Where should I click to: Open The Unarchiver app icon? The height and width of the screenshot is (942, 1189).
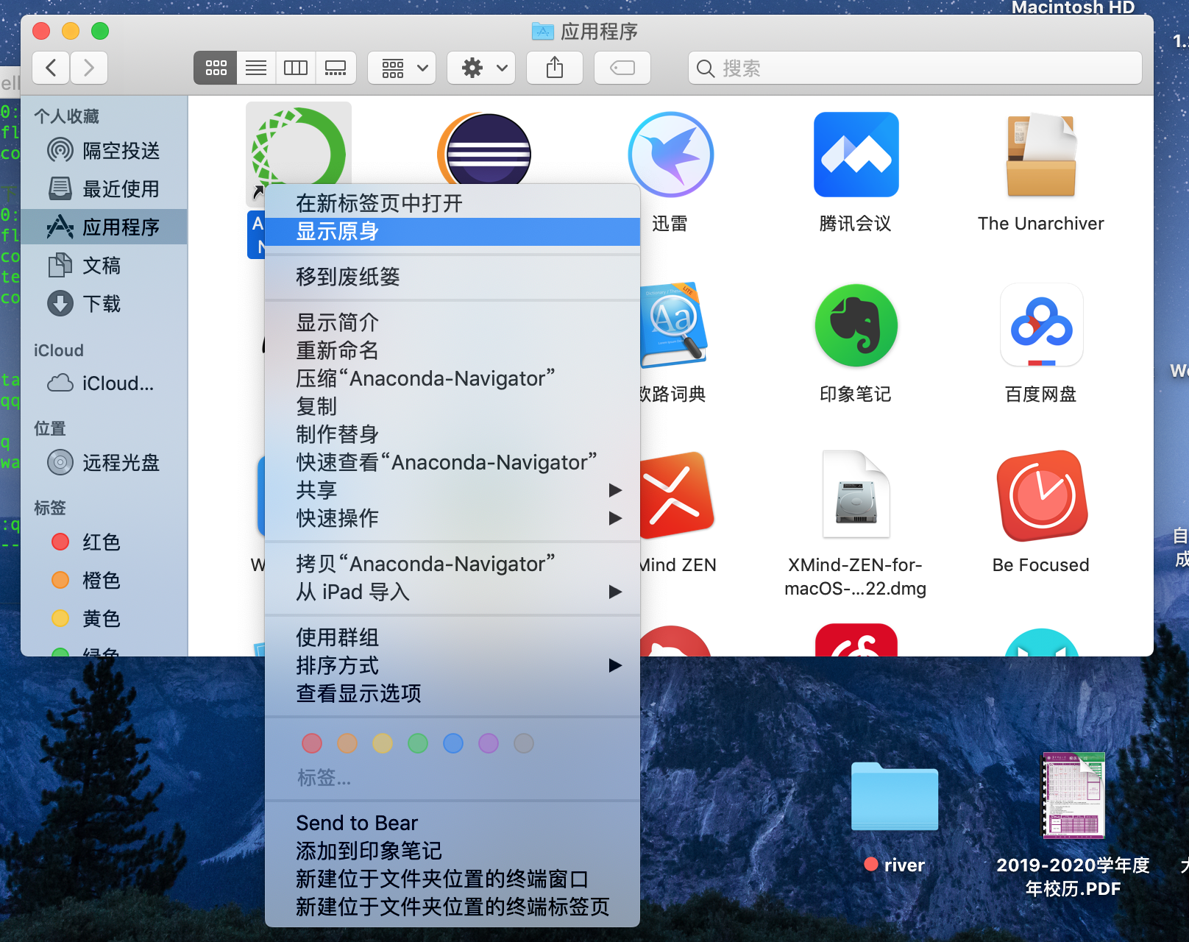[1041, 155]
